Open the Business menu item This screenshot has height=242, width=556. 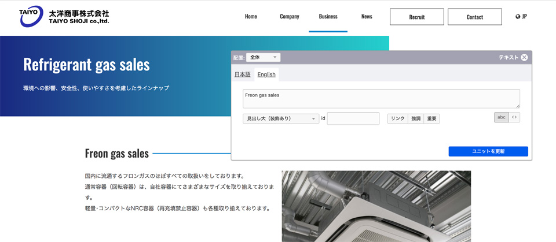328,17
